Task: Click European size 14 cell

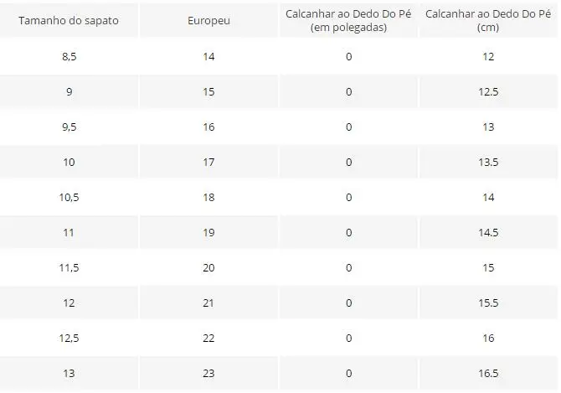Action: (208, 56)
